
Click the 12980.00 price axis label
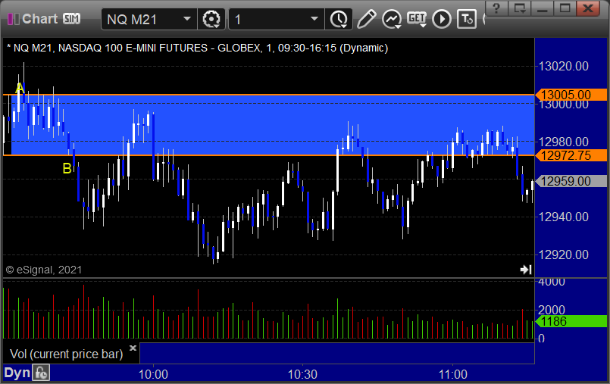click(563, 142)
